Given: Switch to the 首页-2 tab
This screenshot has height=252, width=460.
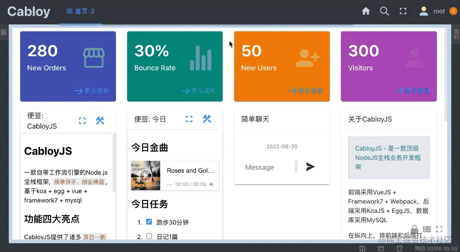Looking at the screenshot, I should (80, 12).
